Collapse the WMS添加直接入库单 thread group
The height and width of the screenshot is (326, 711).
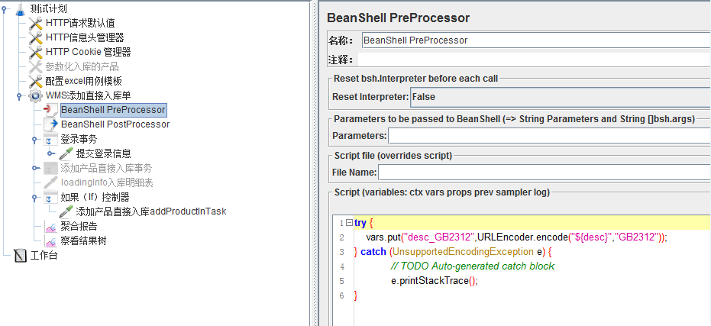[19, 95]
